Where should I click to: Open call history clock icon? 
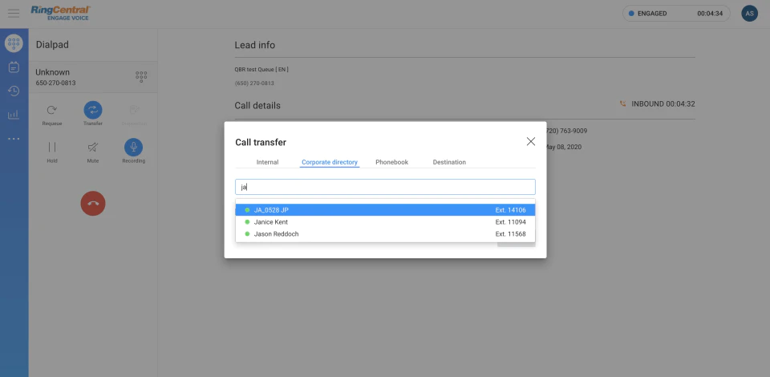click(14, 91)
